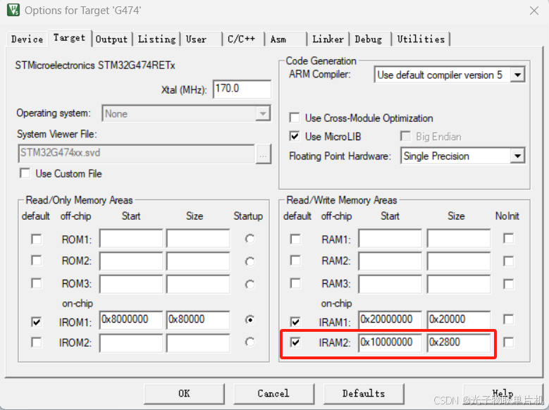Click the Xtal (MHz) input field
This screenshot has height=410, width=549.
(242, 89)
